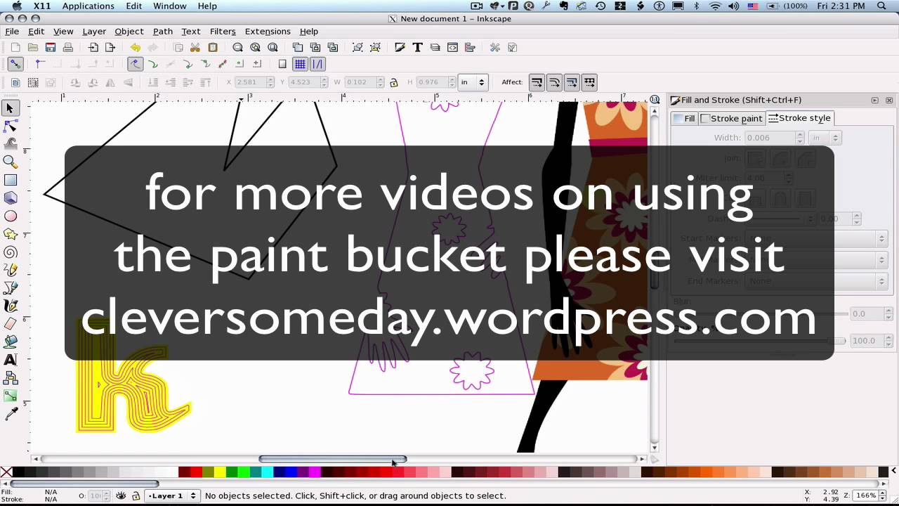Select the Connector diagram tool
899x506 pixels.
(x=10, y=378)
